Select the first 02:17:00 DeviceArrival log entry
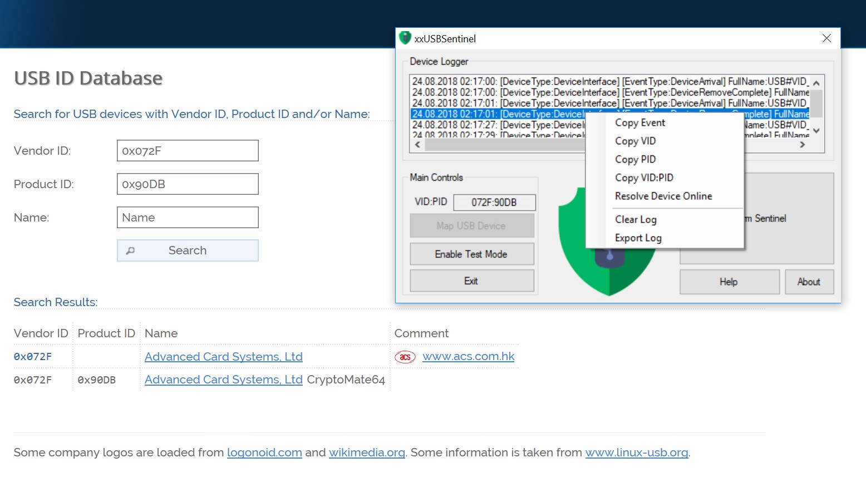Image resolution: width=866 pixels, height=487 pixels. click(x=611, y=82)
